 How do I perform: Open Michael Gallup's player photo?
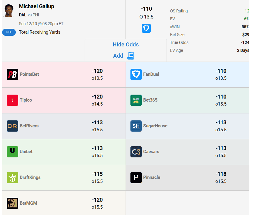click(x=9, y=11)
